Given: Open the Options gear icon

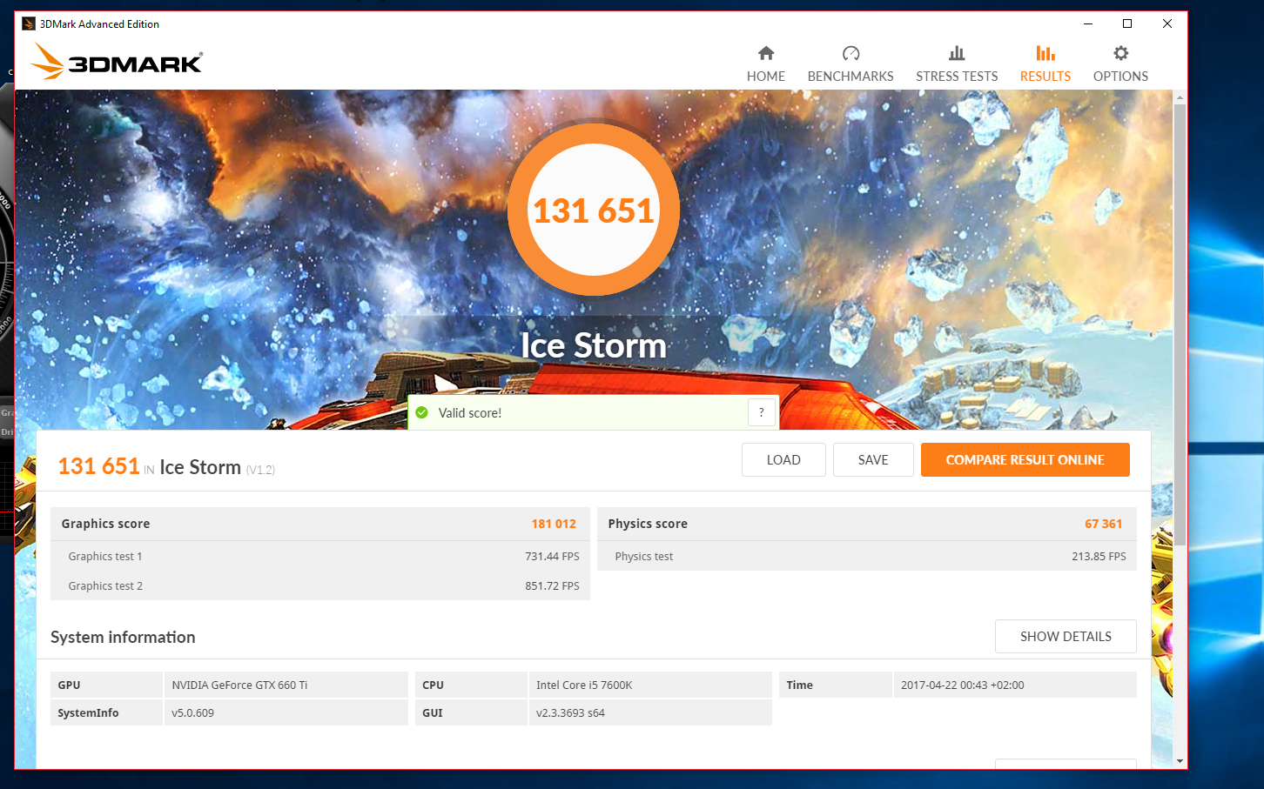Looking at the screenshot, I should coord(1120,53).
